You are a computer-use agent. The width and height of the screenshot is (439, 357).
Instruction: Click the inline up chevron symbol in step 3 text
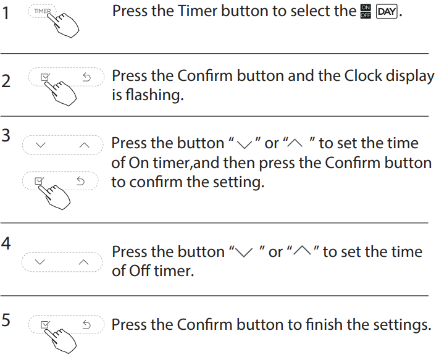[295, 143]
